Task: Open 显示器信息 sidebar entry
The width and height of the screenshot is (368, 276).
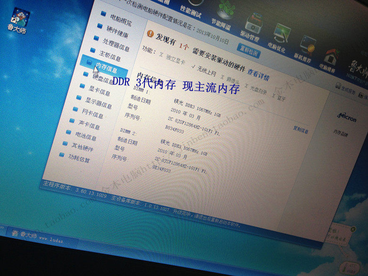Action: click(x=98, y=103)
